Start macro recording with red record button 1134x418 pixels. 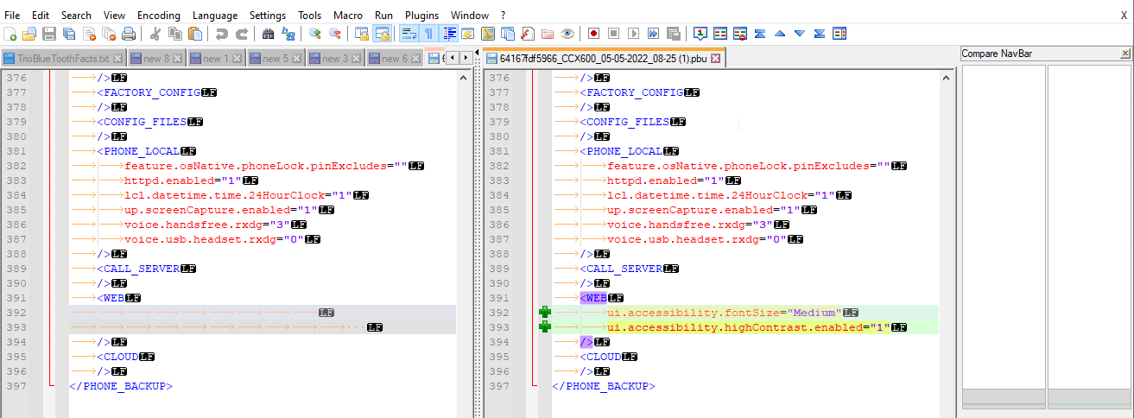coord(593,34)
